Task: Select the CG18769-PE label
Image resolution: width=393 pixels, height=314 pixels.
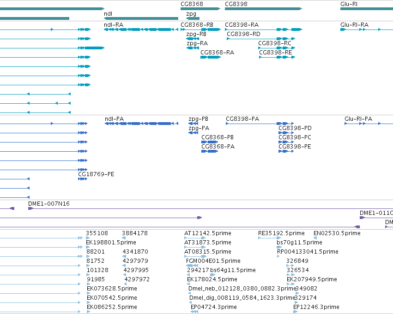Action: 96,174
